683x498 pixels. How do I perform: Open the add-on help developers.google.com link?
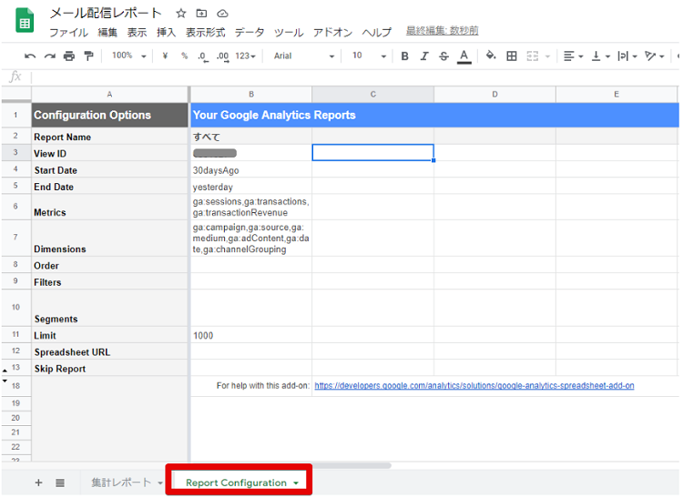point(474,386)
